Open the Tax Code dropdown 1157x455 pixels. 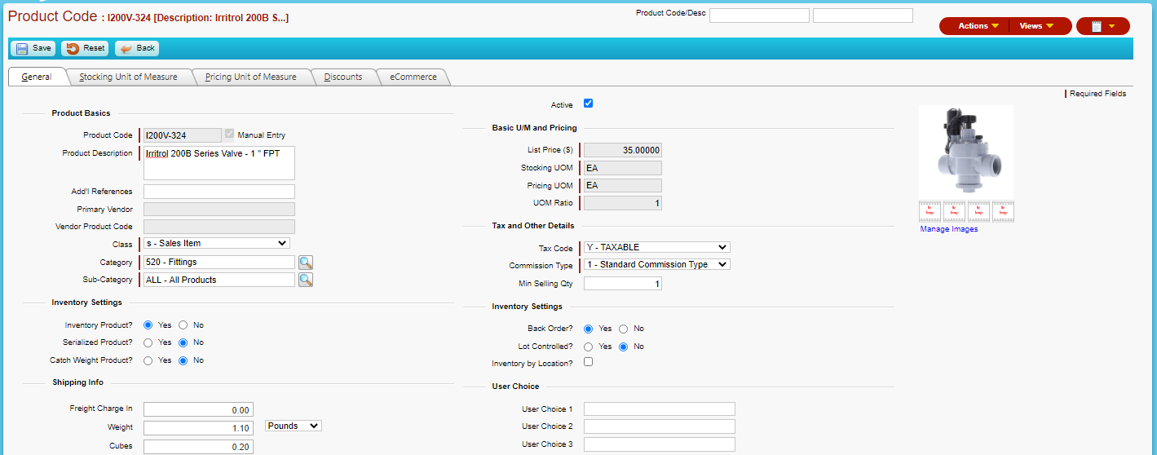coord(657,247)
